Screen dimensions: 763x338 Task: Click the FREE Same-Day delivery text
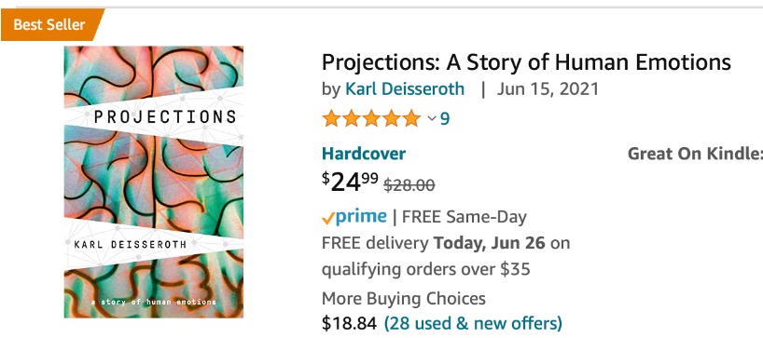[465, 217]
